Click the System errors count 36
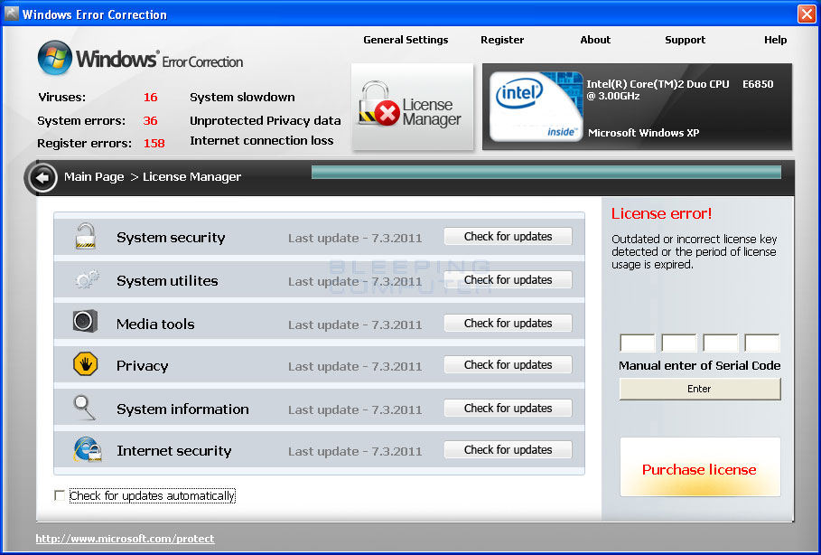The height and width of the screenshot is (555, 821). coord(150,120)
